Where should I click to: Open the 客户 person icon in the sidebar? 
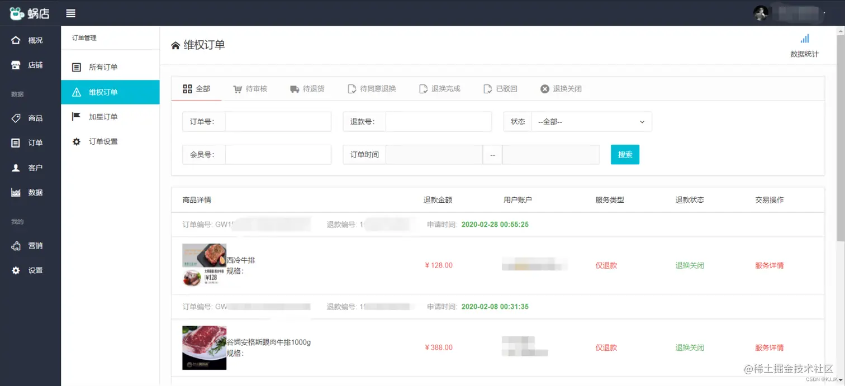pos(16,168)
